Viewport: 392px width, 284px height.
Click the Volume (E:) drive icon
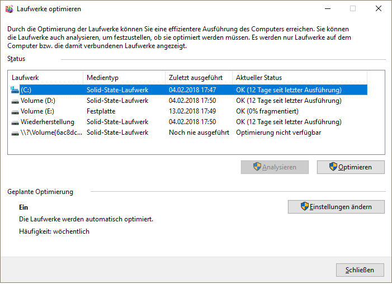click(15, 112)
